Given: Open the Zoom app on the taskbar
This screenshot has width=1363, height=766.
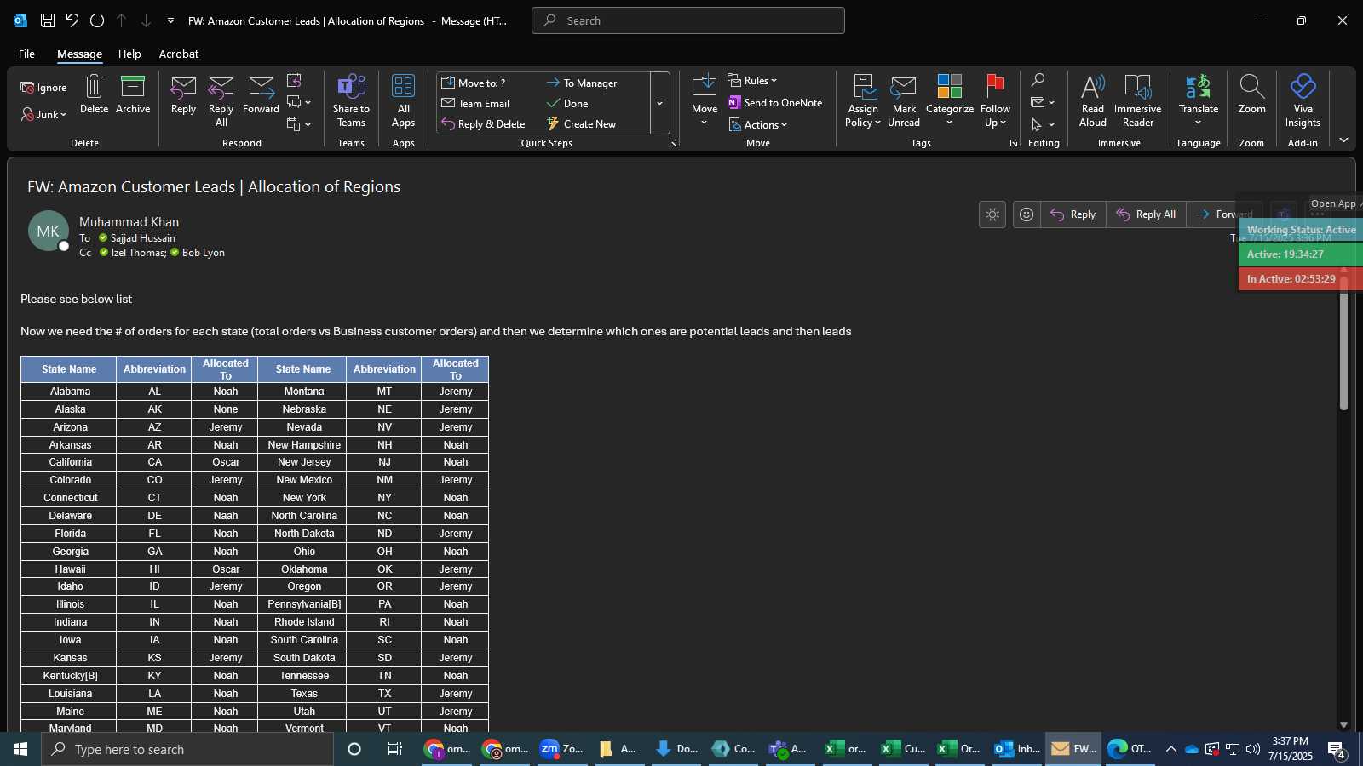Looking at the screenshot, I should pyautogui.click(x=562, y=749).
